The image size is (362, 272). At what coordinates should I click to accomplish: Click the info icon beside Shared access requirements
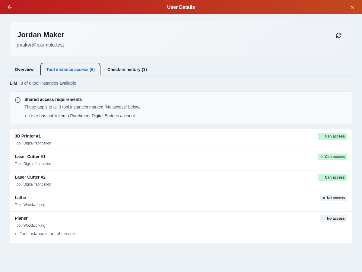18,100
